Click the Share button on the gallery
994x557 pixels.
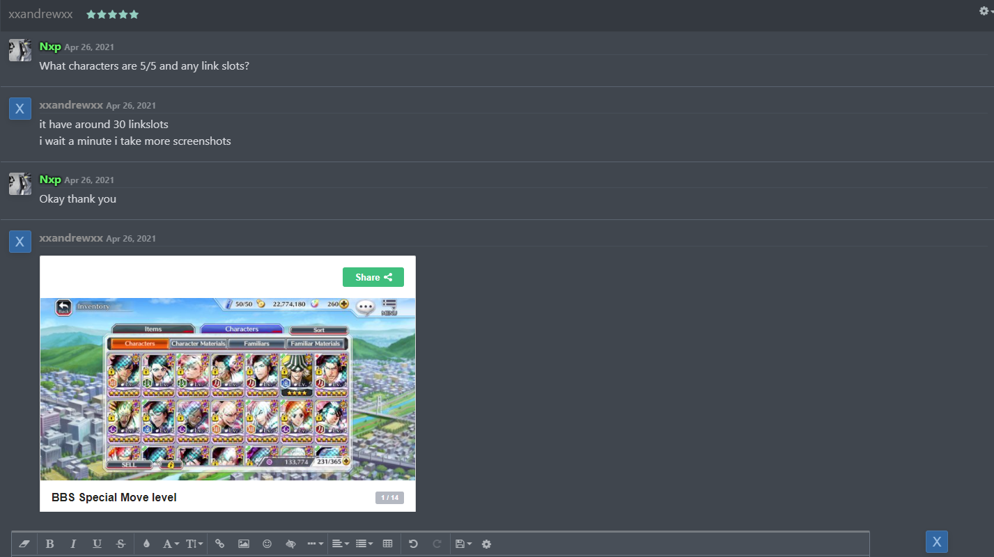click(x=373, y=277)
